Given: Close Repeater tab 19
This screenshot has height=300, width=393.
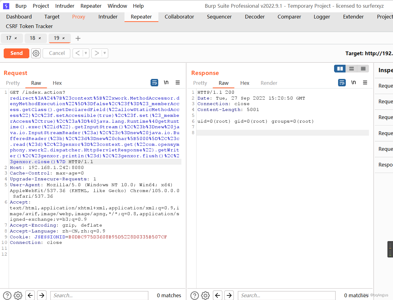Looking at the screenshot, I should [64, 38].
